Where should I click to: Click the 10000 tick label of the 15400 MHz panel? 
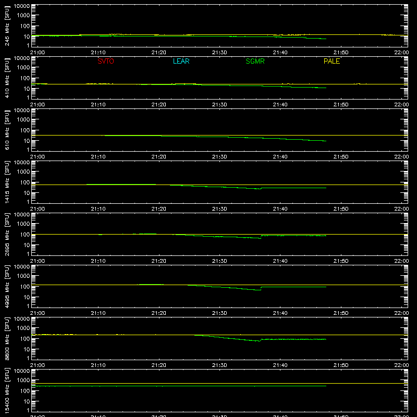tap(22, 371)
